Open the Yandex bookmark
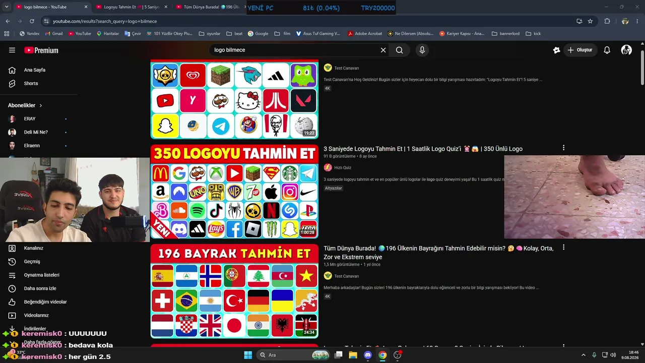The width and height of the screenshot is (645, 363). [29, 34]
